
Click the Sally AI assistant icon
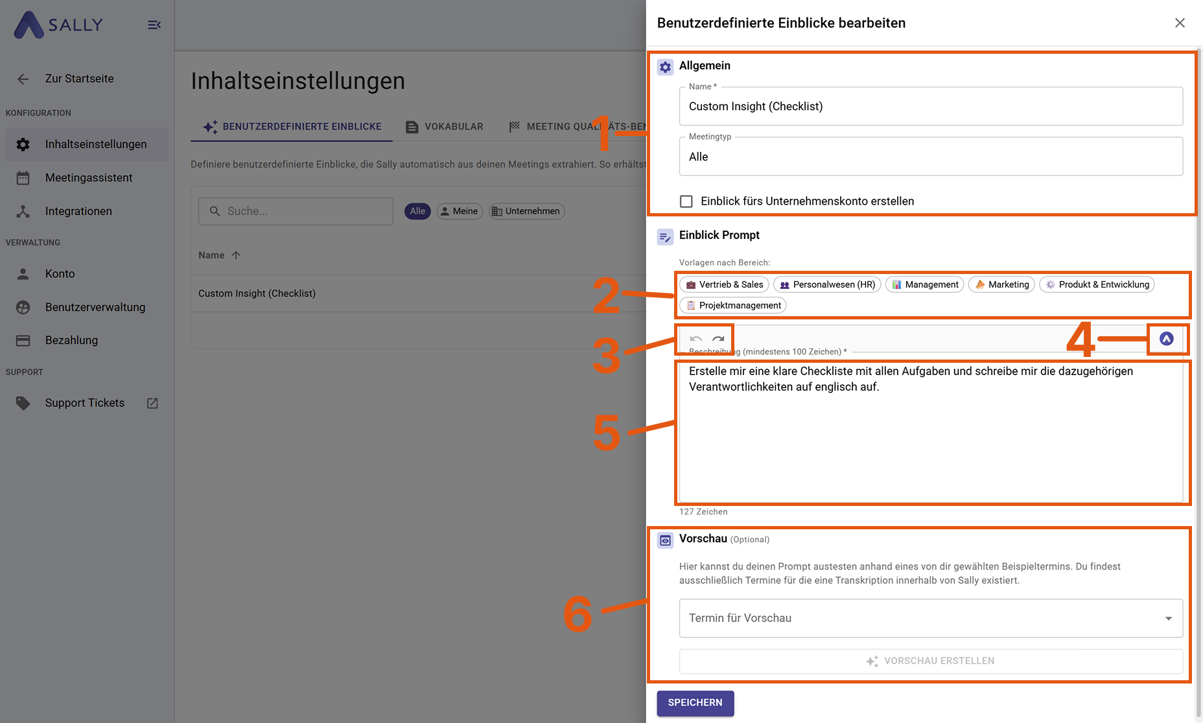1166,339
